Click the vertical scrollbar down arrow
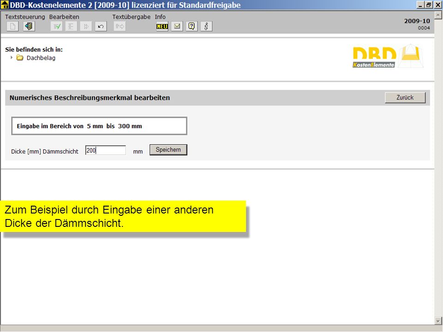The height and width of the screenshot is (332, 443). click(438, 321)
